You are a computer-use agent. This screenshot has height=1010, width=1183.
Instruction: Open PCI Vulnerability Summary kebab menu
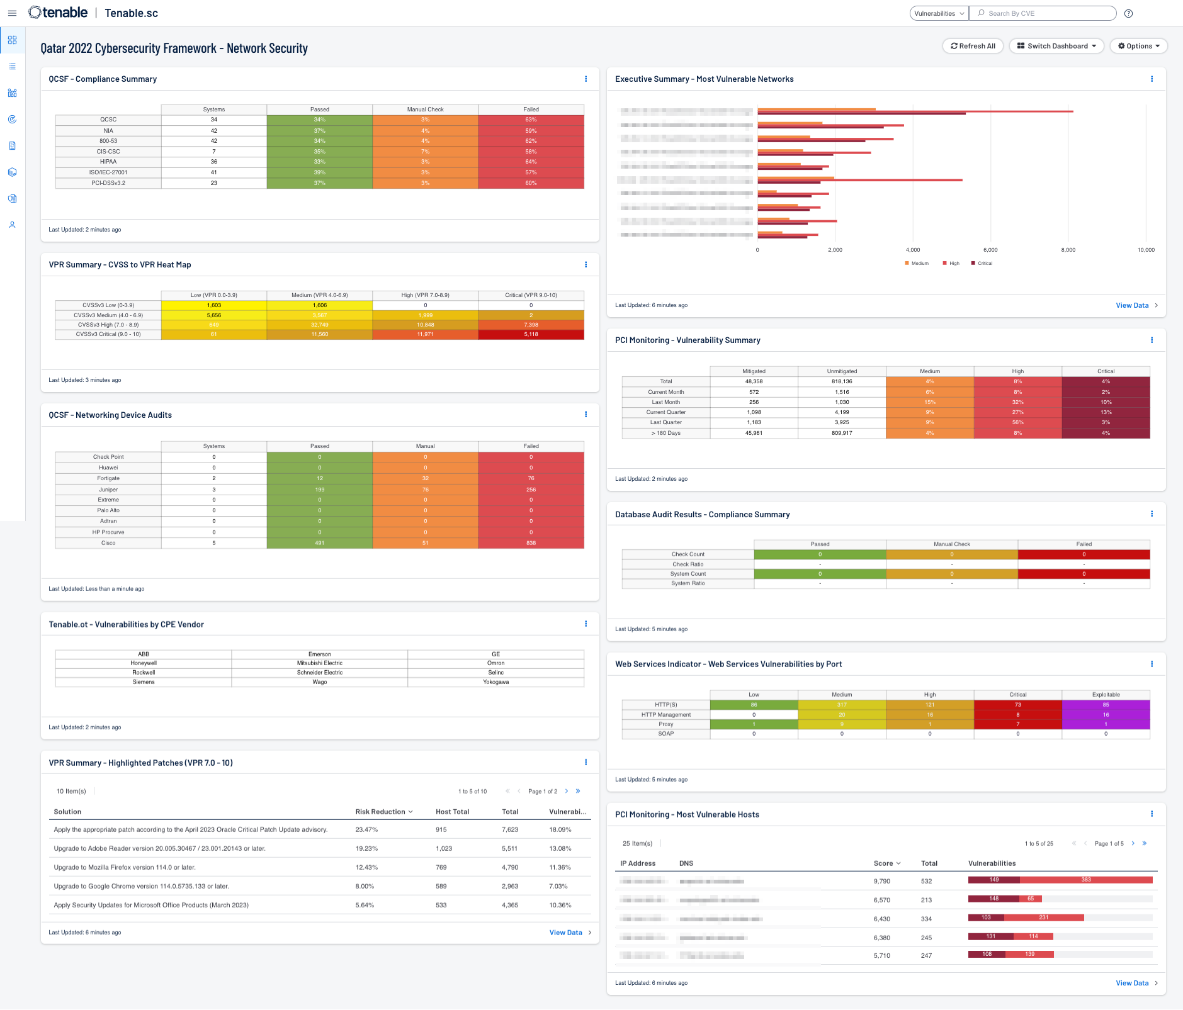pyautogui.click(x=1152, y=340)
